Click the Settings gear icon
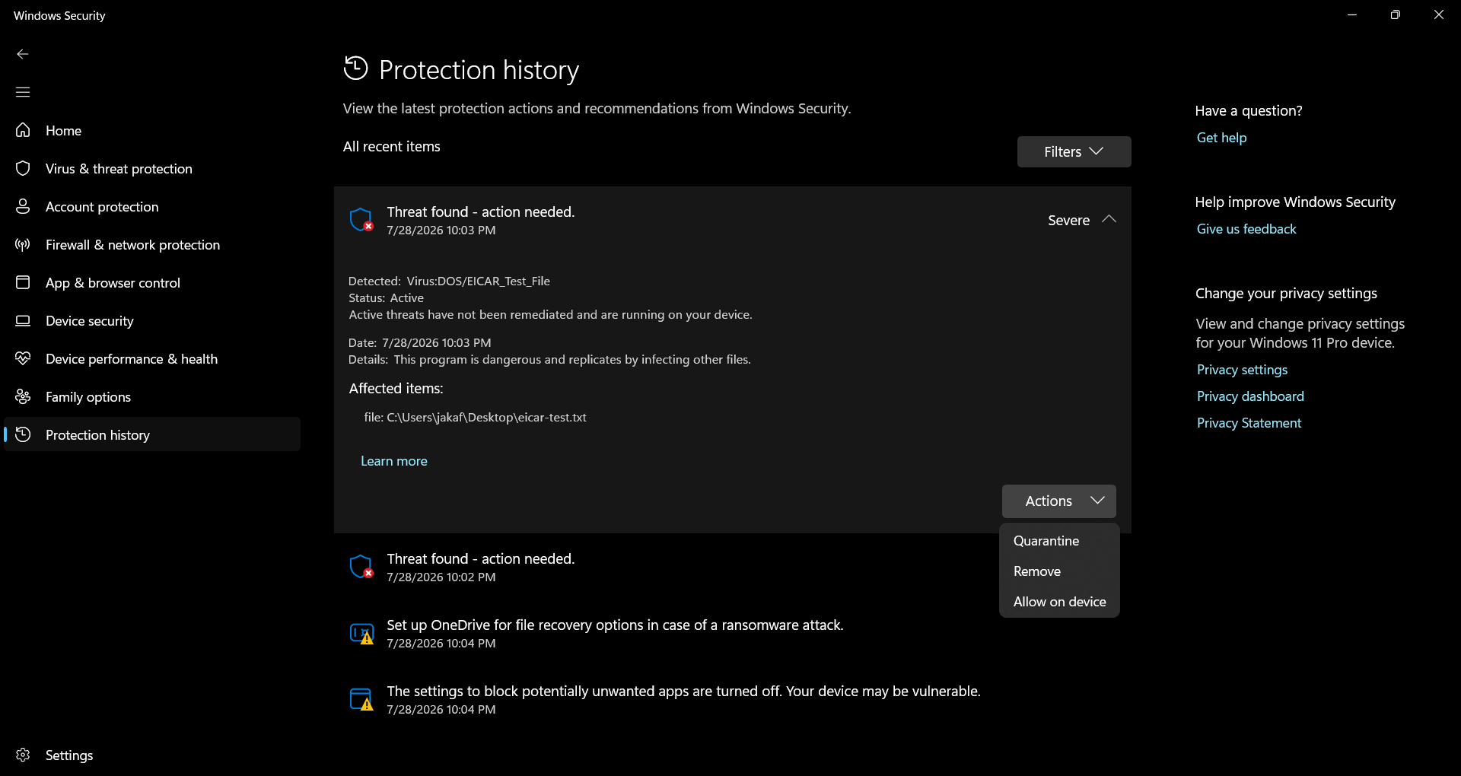Image resolution: width=1461 pixels, height=776 pixels. pyautogui.click(x=23, y=755)
